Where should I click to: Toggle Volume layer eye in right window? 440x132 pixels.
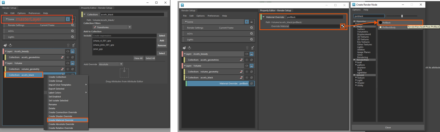pos(247,66)
